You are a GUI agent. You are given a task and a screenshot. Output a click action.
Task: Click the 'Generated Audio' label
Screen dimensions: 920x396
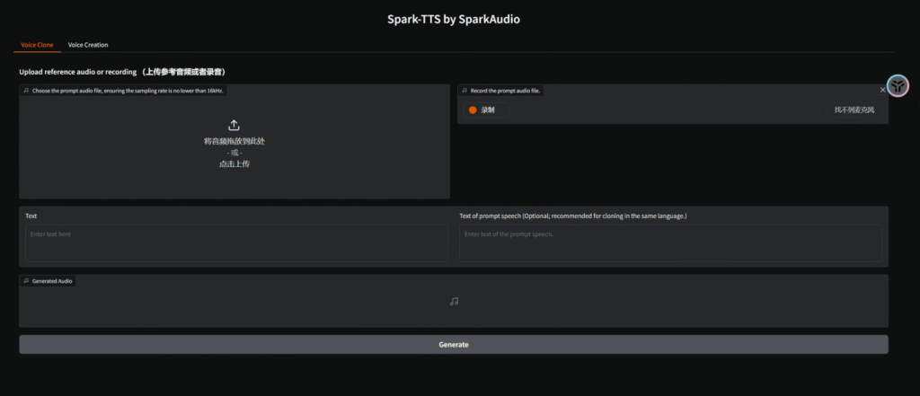(49, 281)
